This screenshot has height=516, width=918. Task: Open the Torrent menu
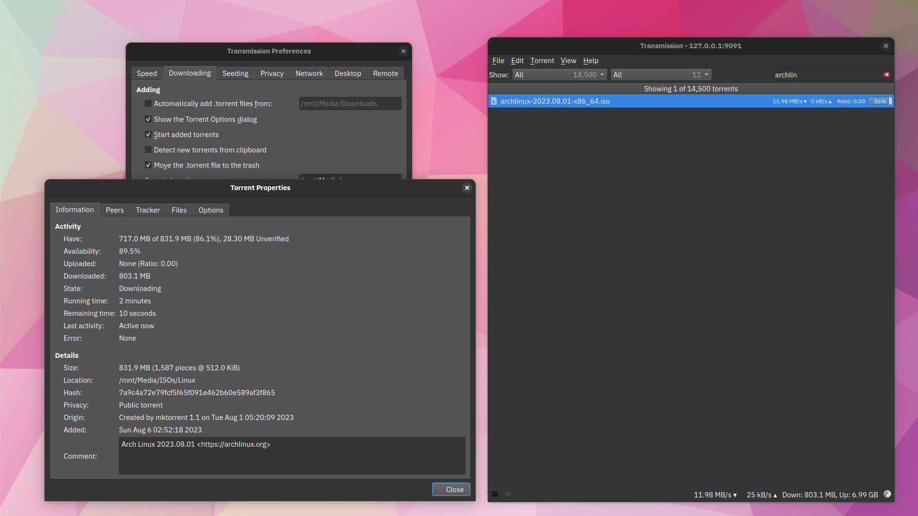click(542, 61)
